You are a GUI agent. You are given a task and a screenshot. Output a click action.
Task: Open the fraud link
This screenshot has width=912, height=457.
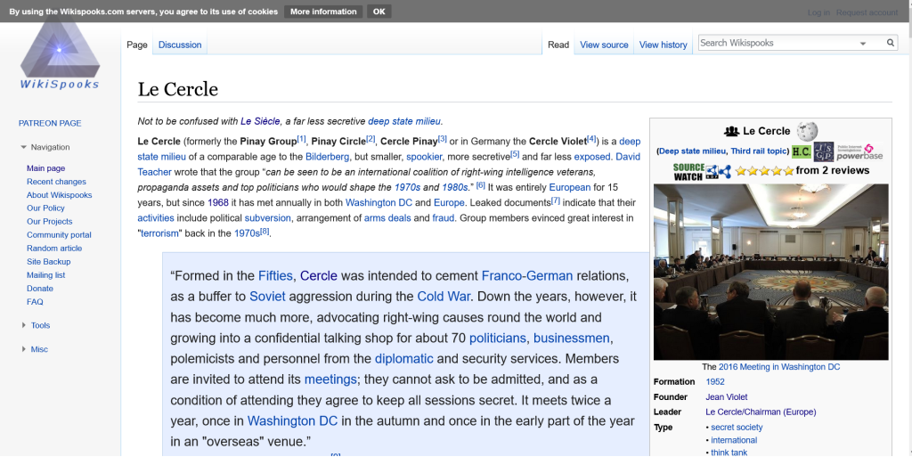pyautogui.click(x=444, y=218)
